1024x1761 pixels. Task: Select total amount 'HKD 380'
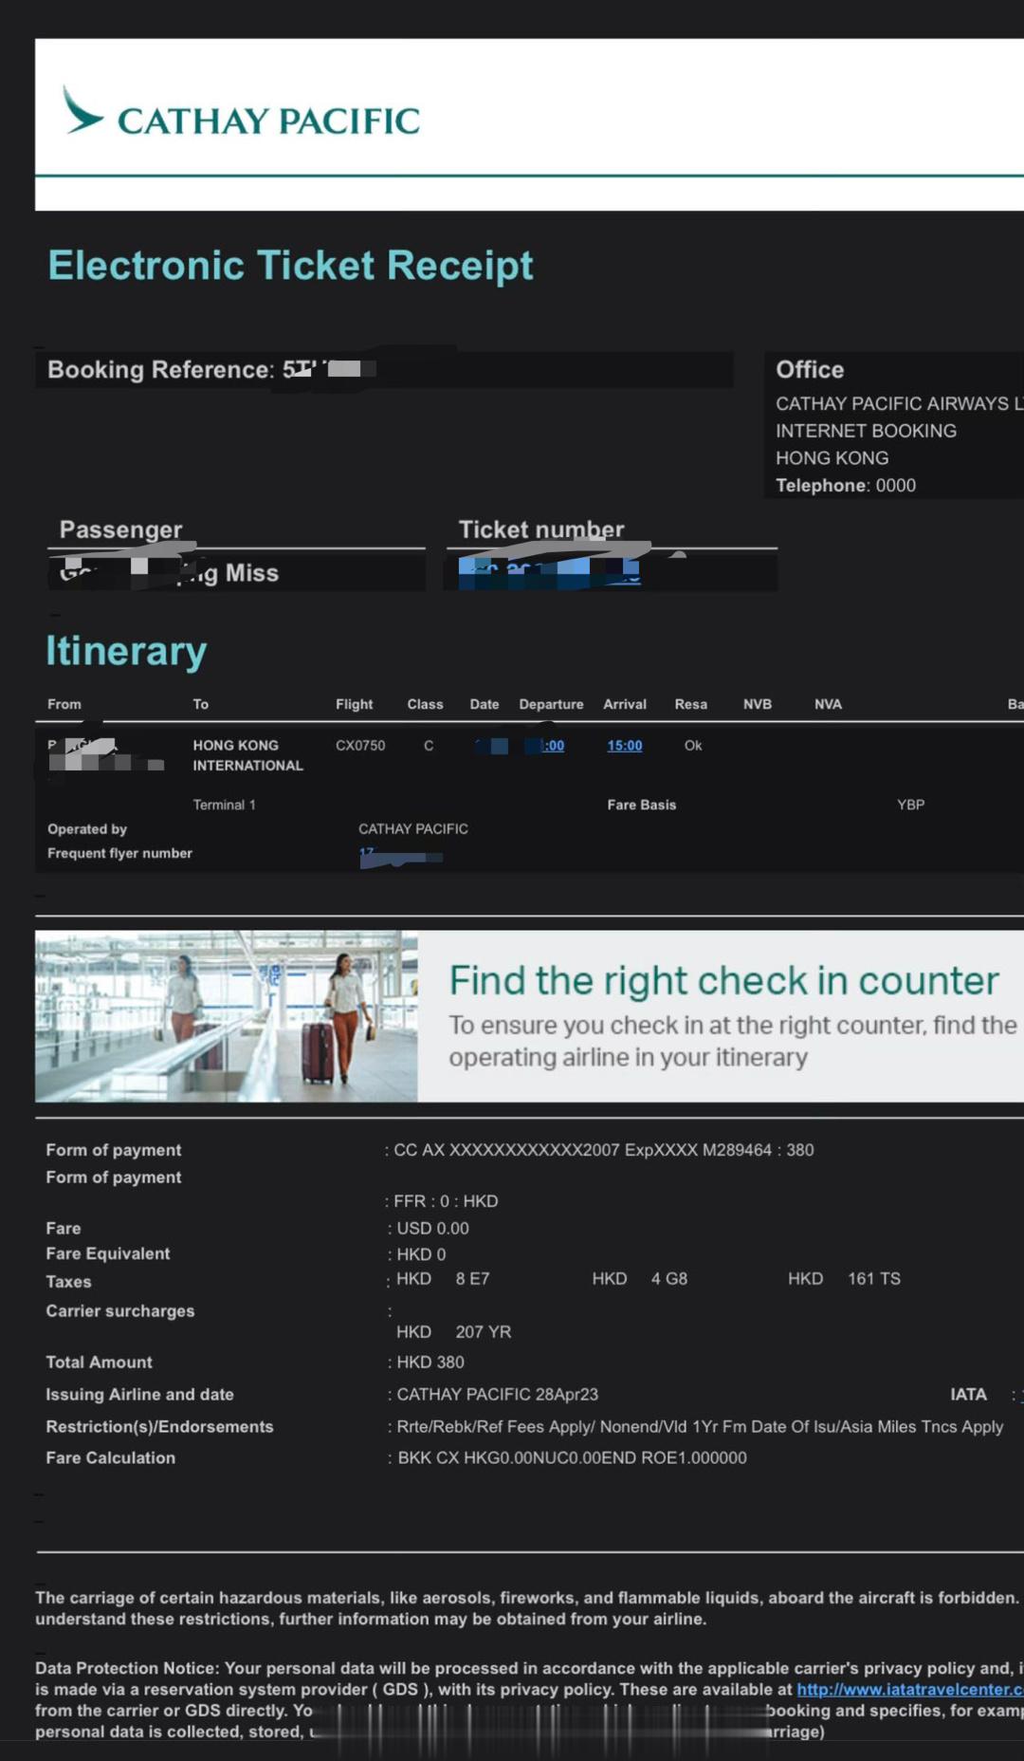pos(430,1362)
